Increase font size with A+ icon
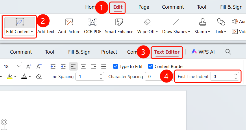The image size is (246, 130). pyautogui.click(x=29, y=66)
